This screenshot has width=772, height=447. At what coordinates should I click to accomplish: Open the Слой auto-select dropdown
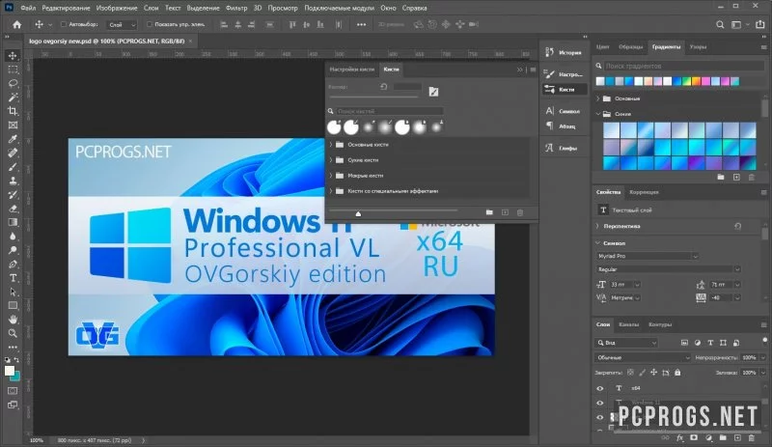click(x=123, y=25)
